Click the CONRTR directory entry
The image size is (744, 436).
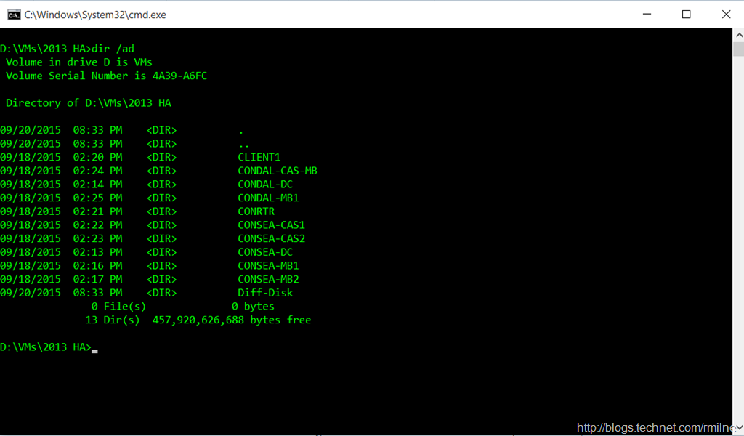256,211
